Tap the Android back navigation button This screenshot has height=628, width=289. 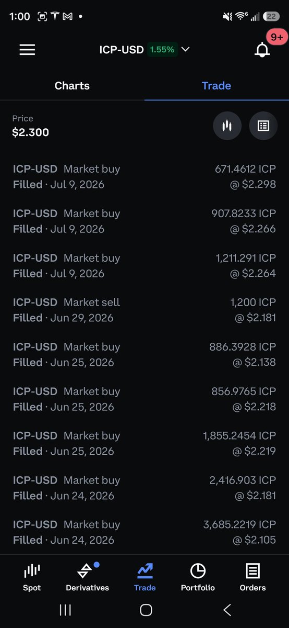[227, 610]
